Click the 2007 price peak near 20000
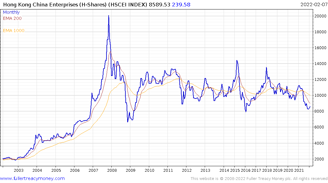Viewport: 328px width, 183px height. coord(109,16)
